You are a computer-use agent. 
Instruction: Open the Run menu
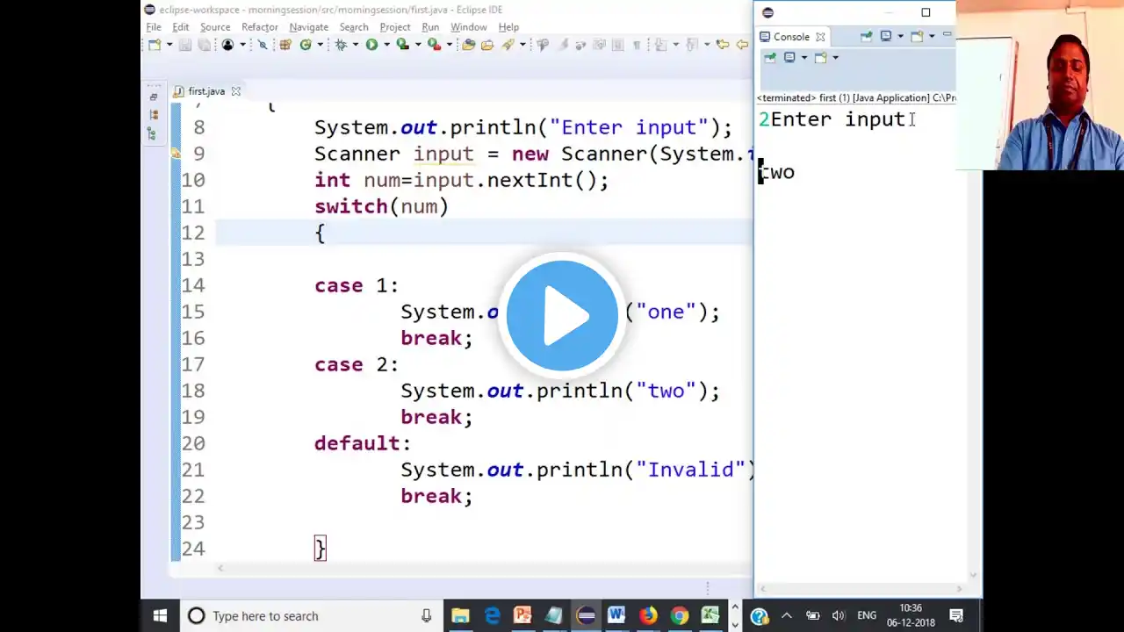tap(430, 27)
